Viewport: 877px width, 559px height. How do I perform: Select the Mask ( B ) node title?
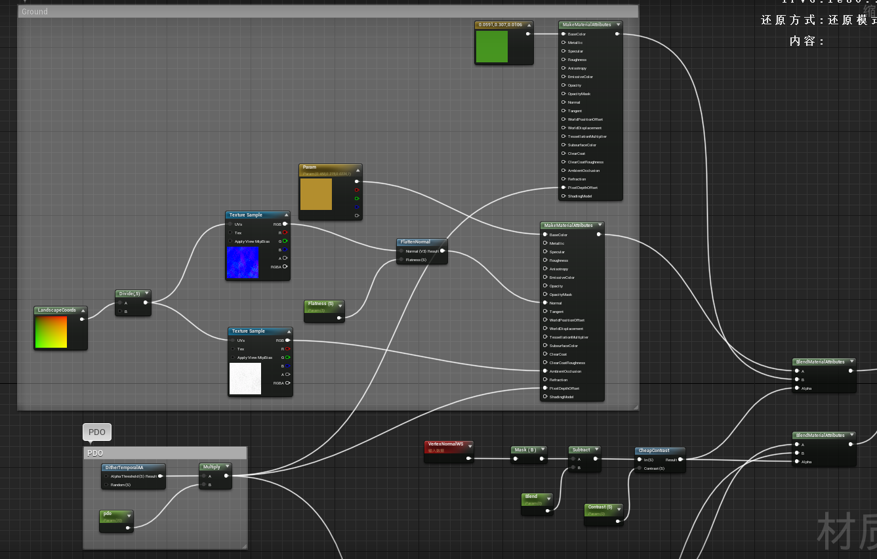[x=525, y=450]
